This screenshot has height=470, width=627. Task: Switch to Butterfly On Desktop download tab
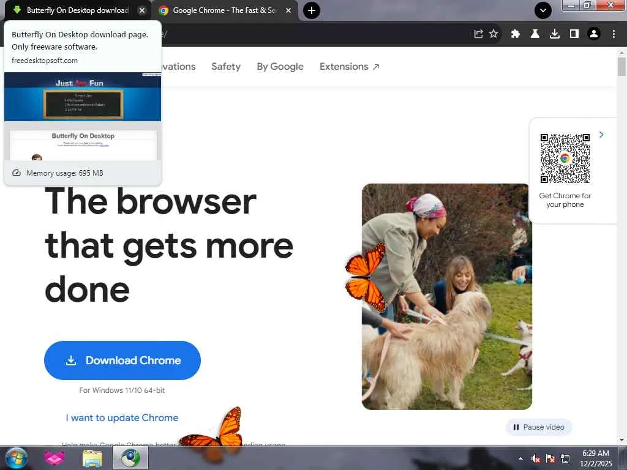tap(78, 10)
